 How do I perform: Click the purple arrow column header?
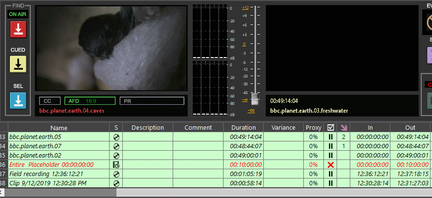point(343,127)
